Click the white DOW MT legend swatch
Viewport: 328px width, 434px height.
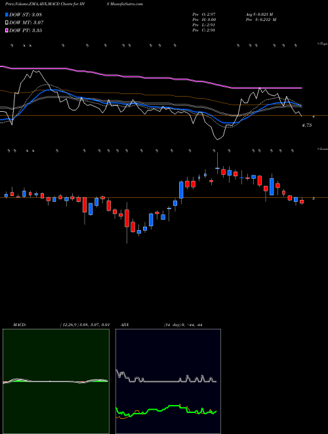[7, 22]
